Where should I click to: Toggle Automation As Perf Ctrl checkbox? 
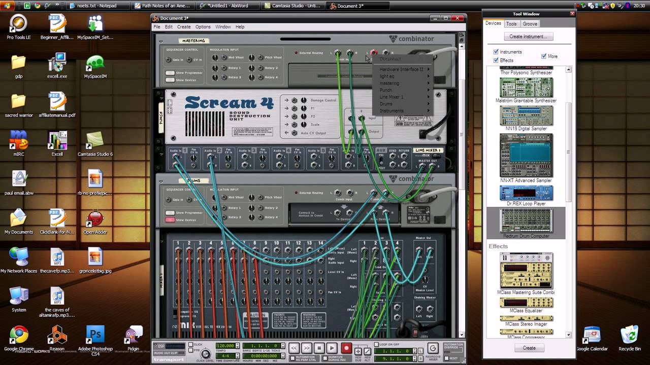(x=292, y=358)
